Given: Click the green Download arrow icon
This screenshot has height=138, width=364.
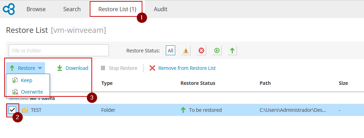Looking at the screenshot, I should pyautogui.click(x=60, y=68).
